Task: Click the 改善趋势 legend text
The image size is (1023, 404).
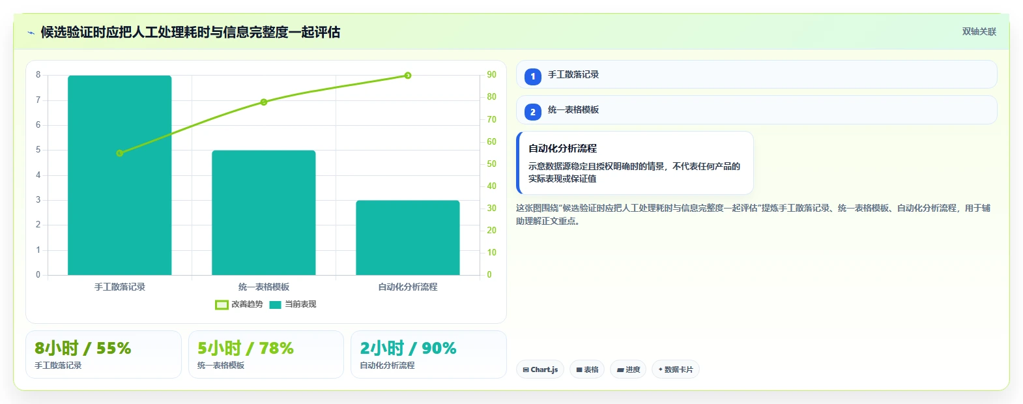Action: point(247,304)
